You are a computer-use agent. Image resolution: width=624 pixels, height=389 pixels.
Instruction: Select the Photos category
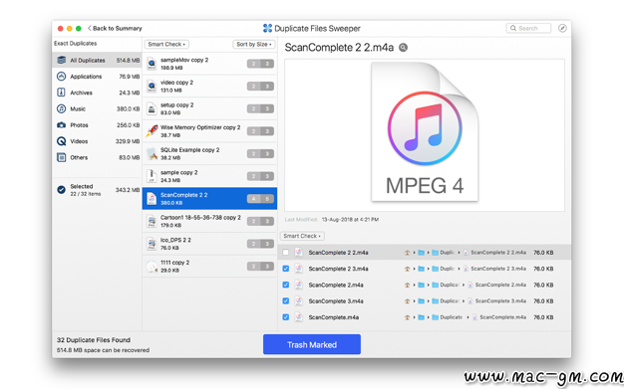[x=97, y=125]
